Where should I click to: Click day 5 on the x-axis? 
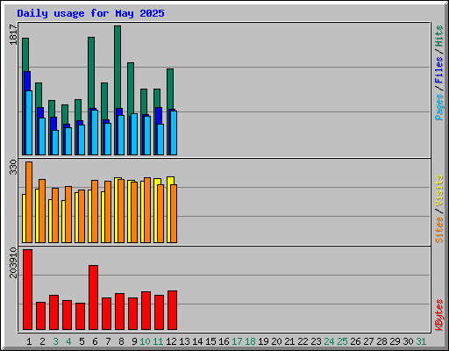tap(82, 341)
